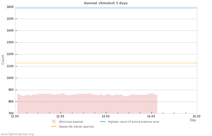Open the www.lightningmaps.org watermark link

pyautogui.click(x=17, y=134)
